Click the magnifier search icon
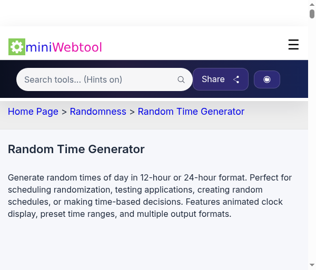 click(x=181, y=79)
